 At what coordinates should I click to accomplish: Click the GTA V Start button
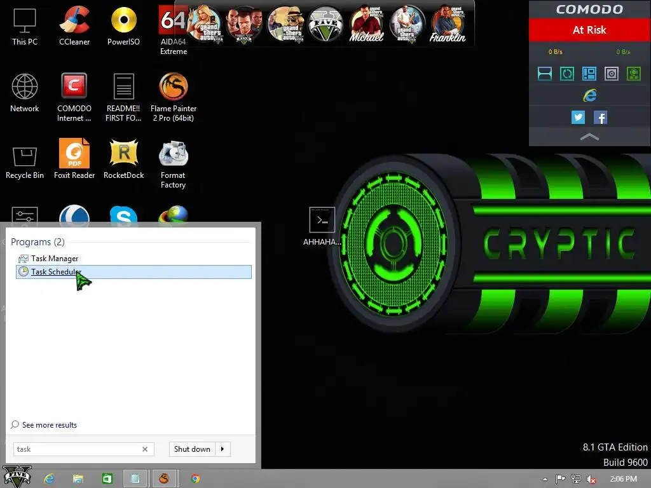[17, 477]
